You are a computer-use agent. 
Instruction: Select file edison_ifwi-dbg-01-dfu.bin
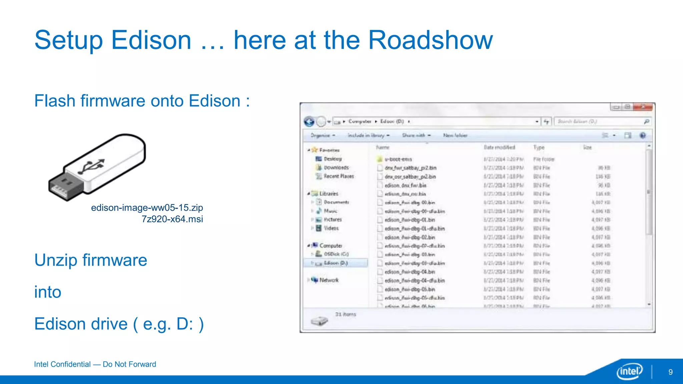coord(415,229)
